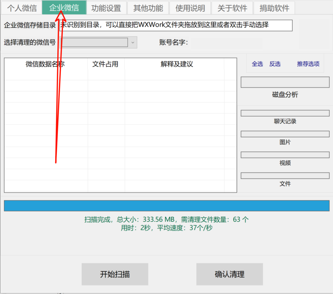Open the 关于软件 tab

(x=232, y=8)
